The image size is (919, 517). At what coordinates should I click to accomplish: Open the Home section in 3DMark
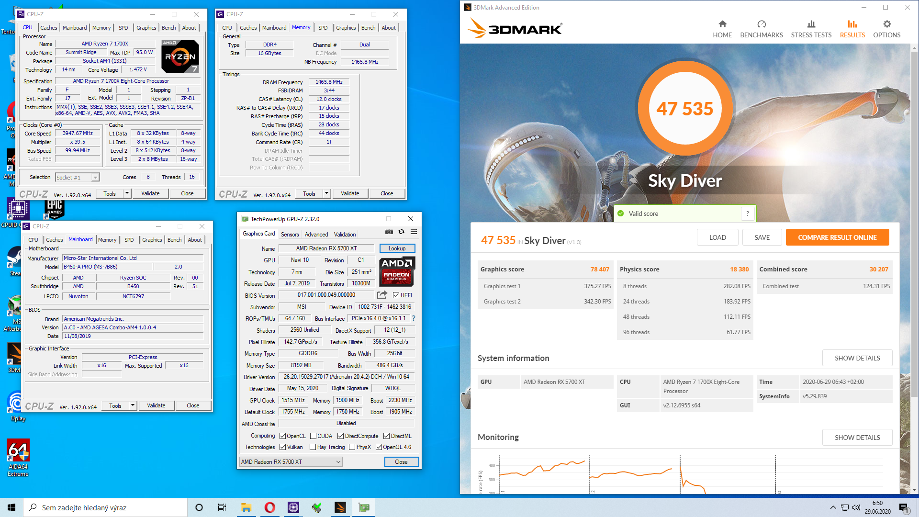tap(722, 29)
